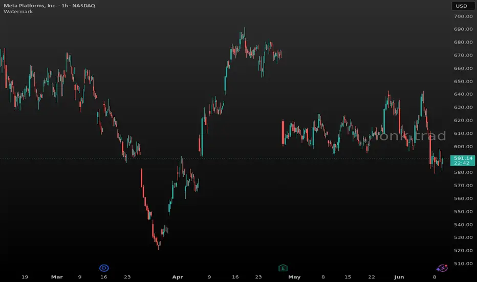Viewport: 477px width, 282px height.
Task: Click the 530.00 price axis label
Action: (x=463, y=237)
